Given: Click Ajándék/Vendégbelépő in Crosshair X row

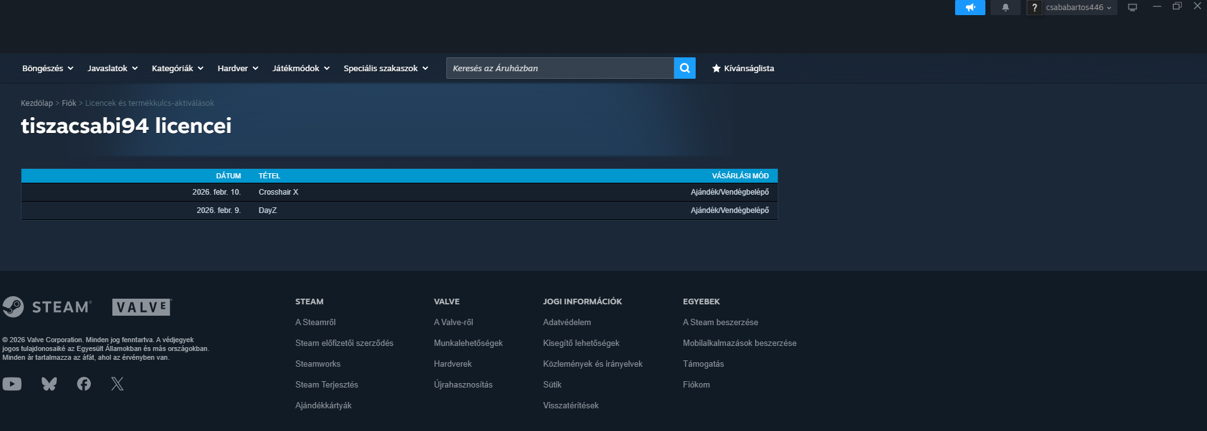Looking at the screenshot, I should click(x=730, y=192).
